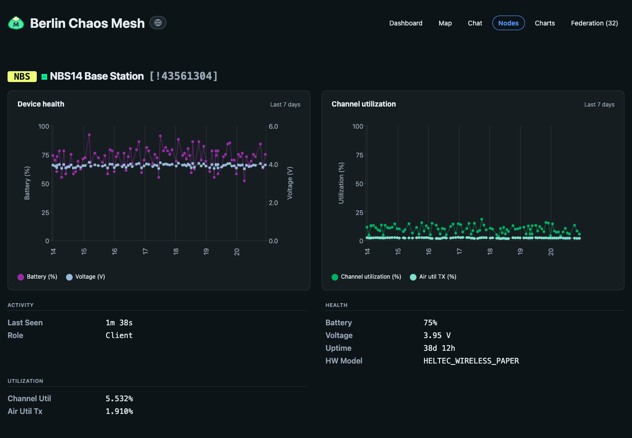Image resolution: width=632 pixels, height=438 pixels.
Task: Open Federation (32) page
Action: pos(594,23)
